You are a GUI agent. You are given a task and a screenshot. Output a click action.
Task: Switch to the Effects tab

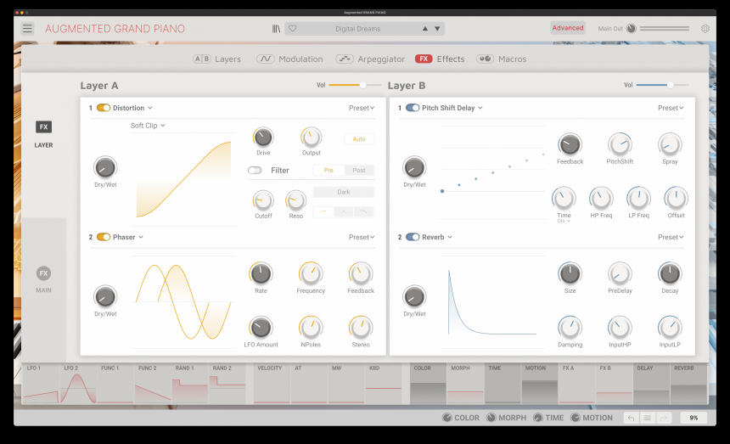coord(440,59)
